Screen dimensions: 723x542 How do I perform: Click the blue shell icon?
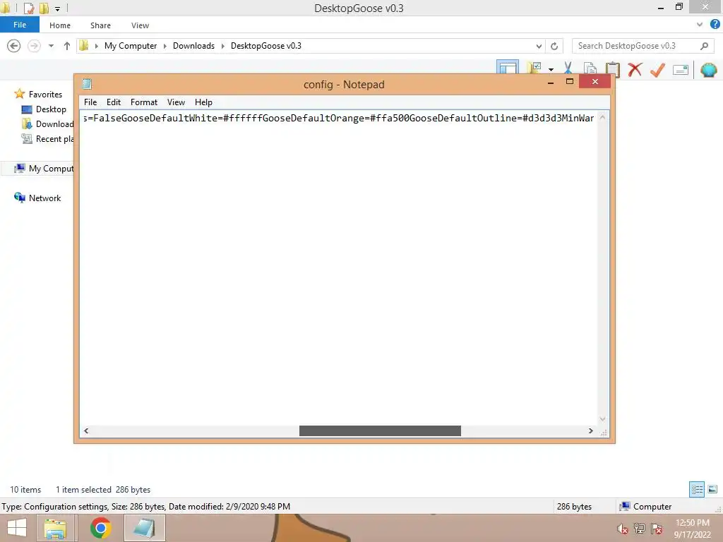(708, 70)
